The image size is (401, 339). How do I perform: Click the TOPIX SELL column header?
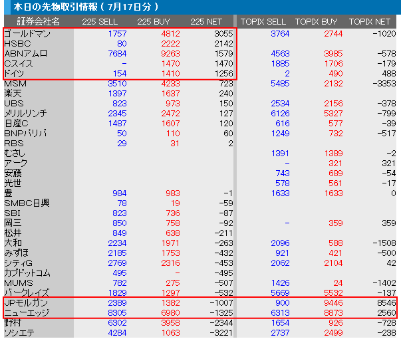[263, 22]
